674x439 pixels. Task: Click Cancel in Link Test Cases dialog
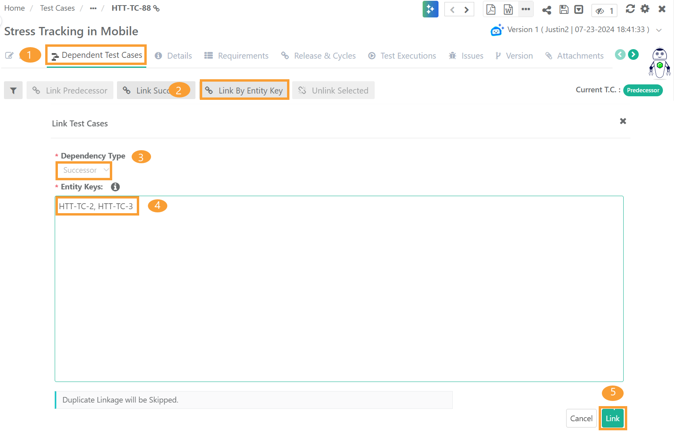pyautogui.click(x=581, y=418)
